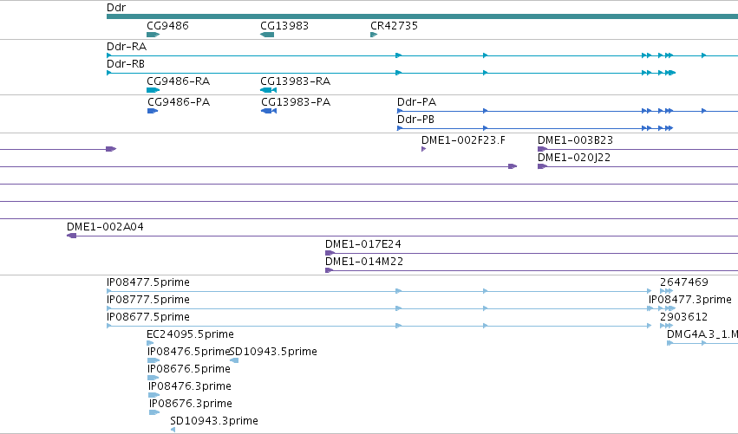Select the SD10943.3prime EST label
The width and height of the screenshot is (738, 434).
tap(214, 421)
